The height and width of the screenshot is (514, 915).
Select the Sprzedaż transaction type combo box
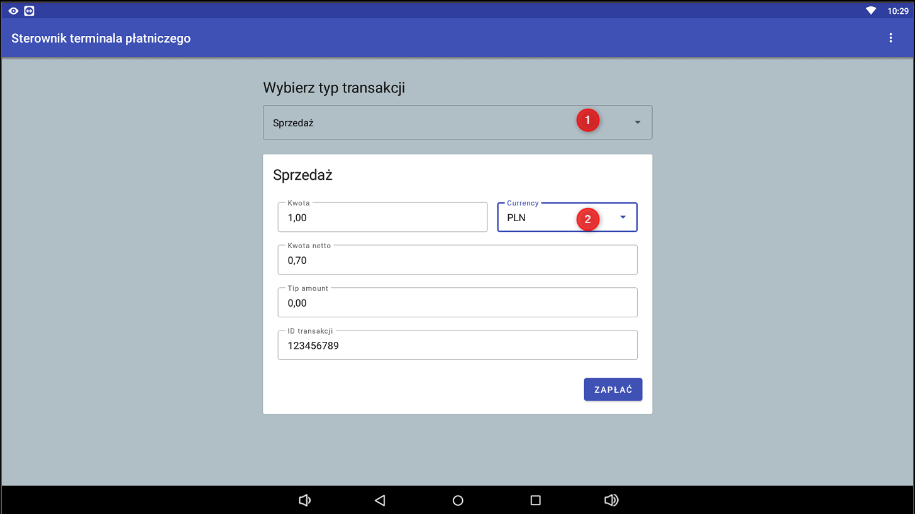[x=415, y=123]
